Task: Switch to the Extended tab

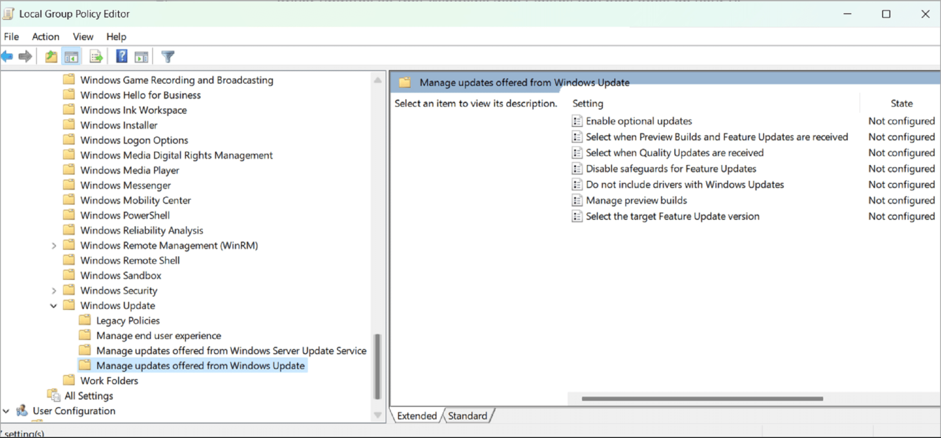Action: pyautogui.click(x=417, y=415)
